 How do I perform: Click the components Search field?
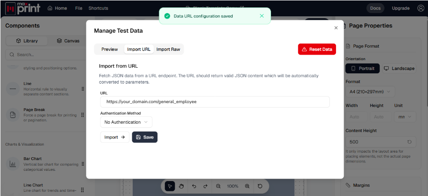pyautogui.click(x=46, y=55)
